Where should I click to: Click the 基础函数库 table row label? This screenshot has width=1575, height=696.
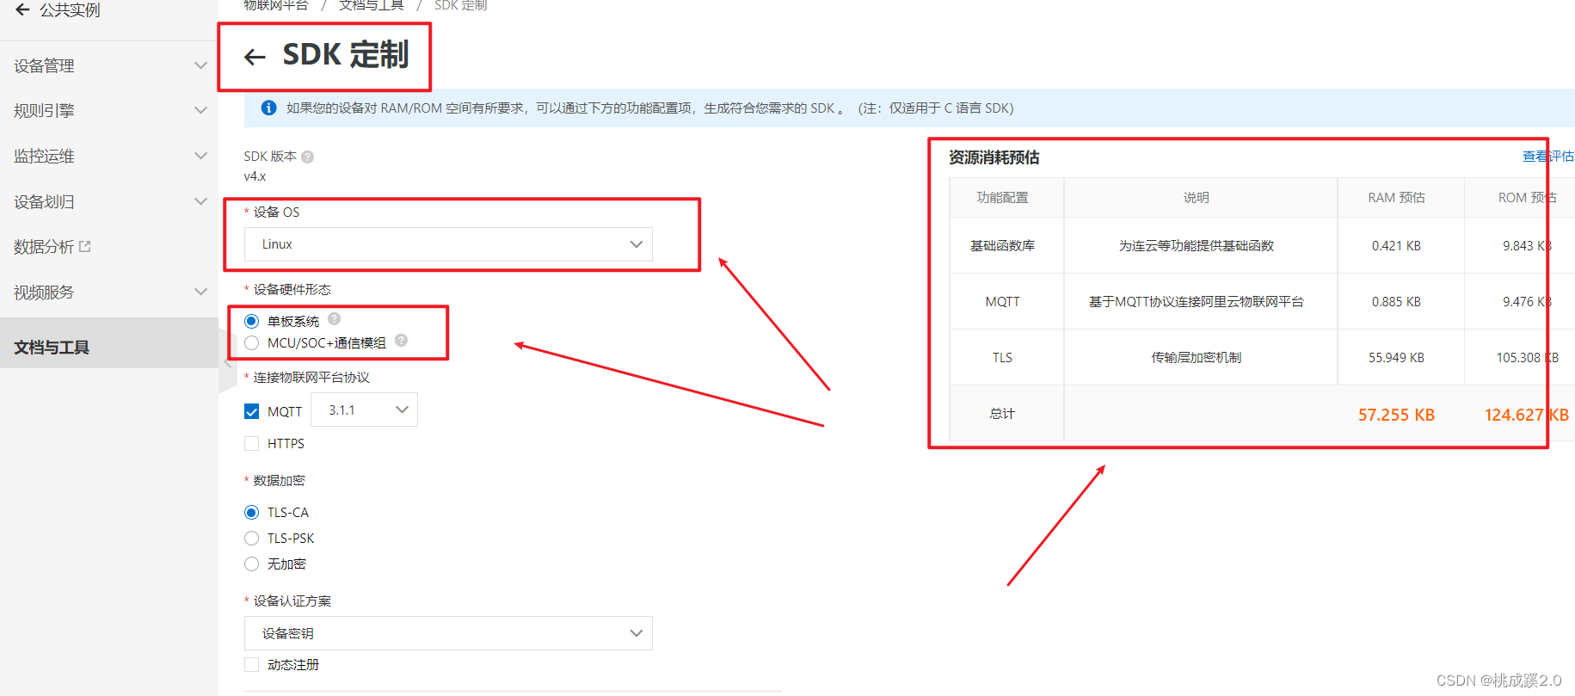pos(1002,245)
